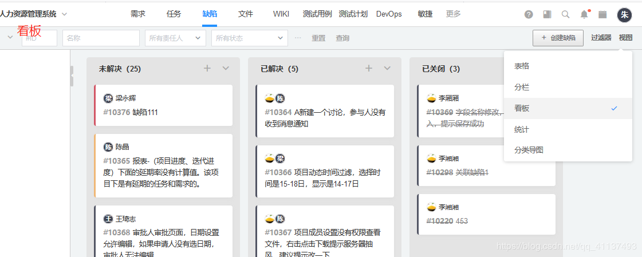Open card #10366 项目动态时间过滤

click(x=325, y=172)
